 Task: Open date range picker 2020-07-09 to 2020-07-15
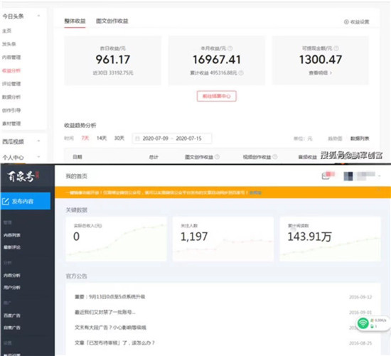(172, 139)
